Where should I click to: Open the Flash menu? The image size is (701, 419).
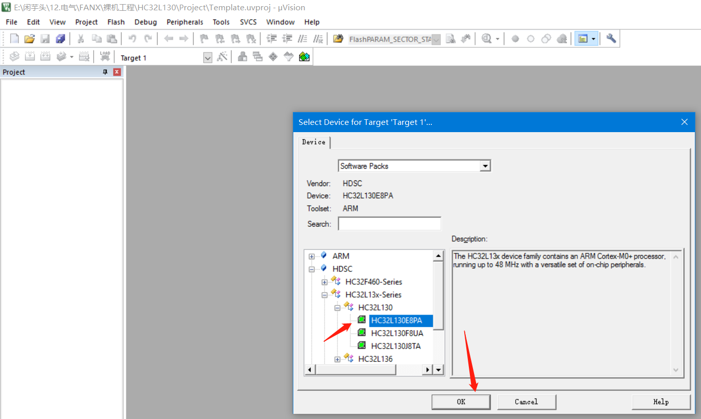116,22
